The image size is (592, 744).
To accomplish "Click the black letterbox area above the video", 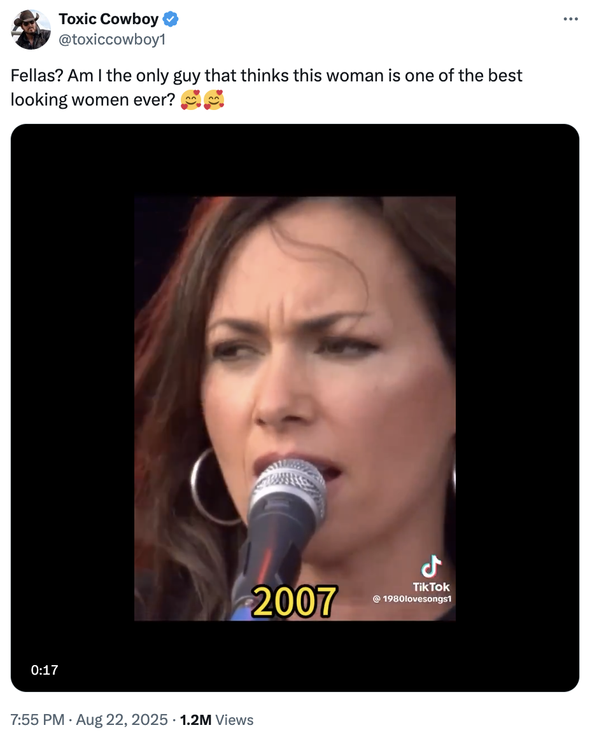I will pyautogui.click(x=295, y=160).
